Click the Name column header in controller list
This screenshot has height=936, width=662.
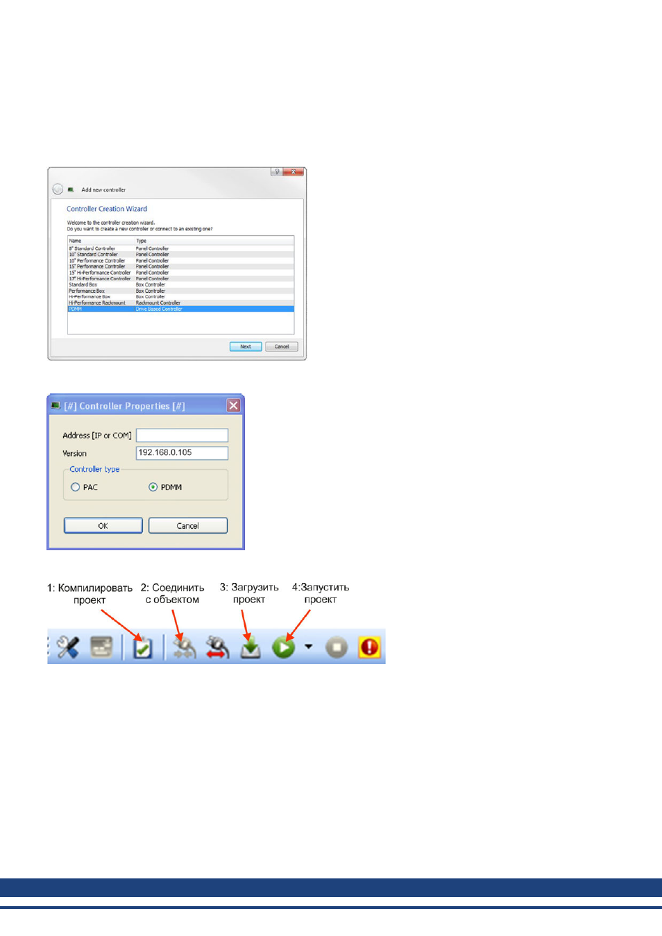[101, 241]
